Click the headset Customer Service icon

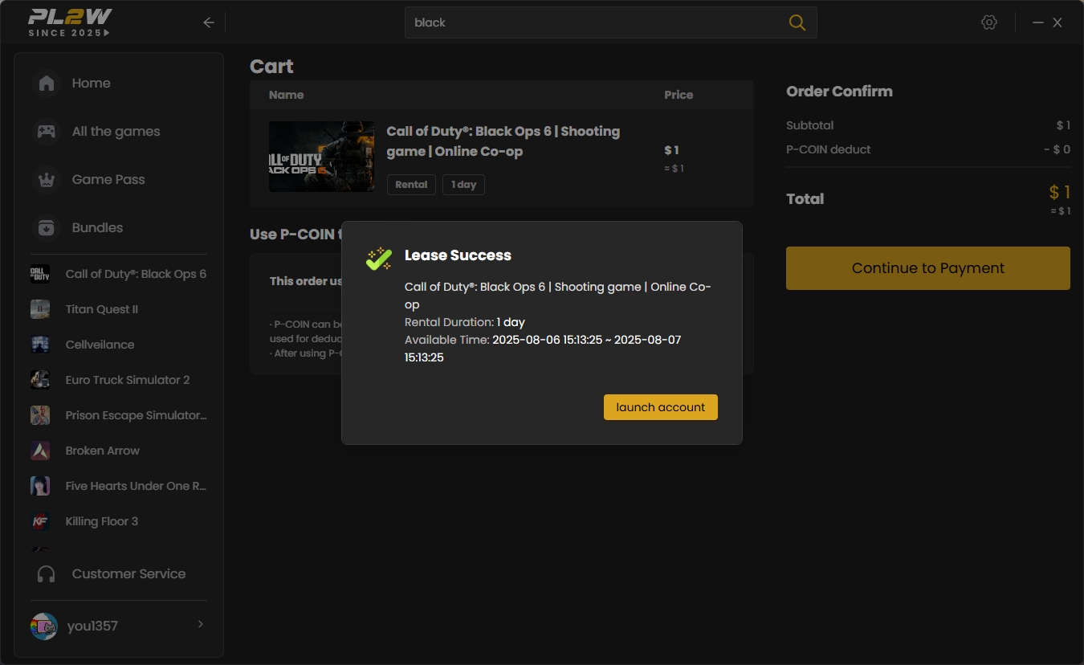pos(47,574)
